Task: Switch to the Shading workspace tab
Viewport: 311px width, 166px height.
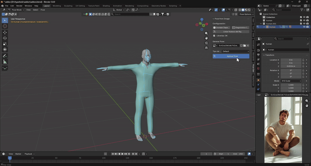Action: point(106,6)
